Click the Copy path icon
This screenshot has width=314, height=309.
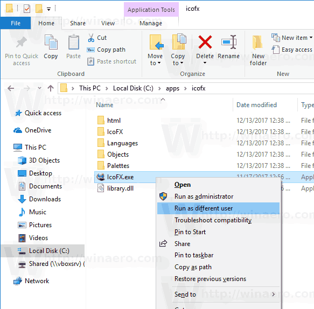pos(90,50)
